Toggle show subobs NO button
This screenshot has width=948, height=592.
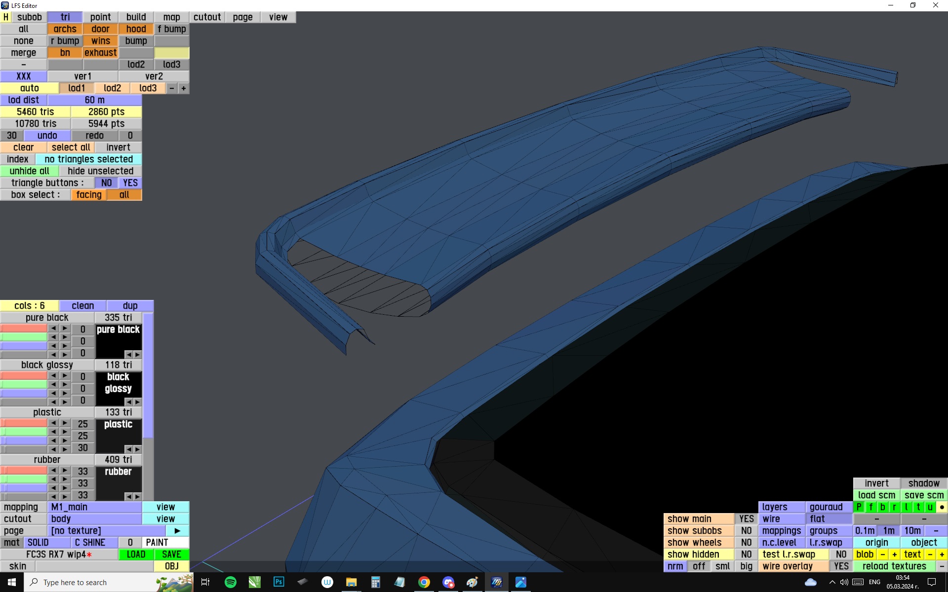[x=746, y=531]
